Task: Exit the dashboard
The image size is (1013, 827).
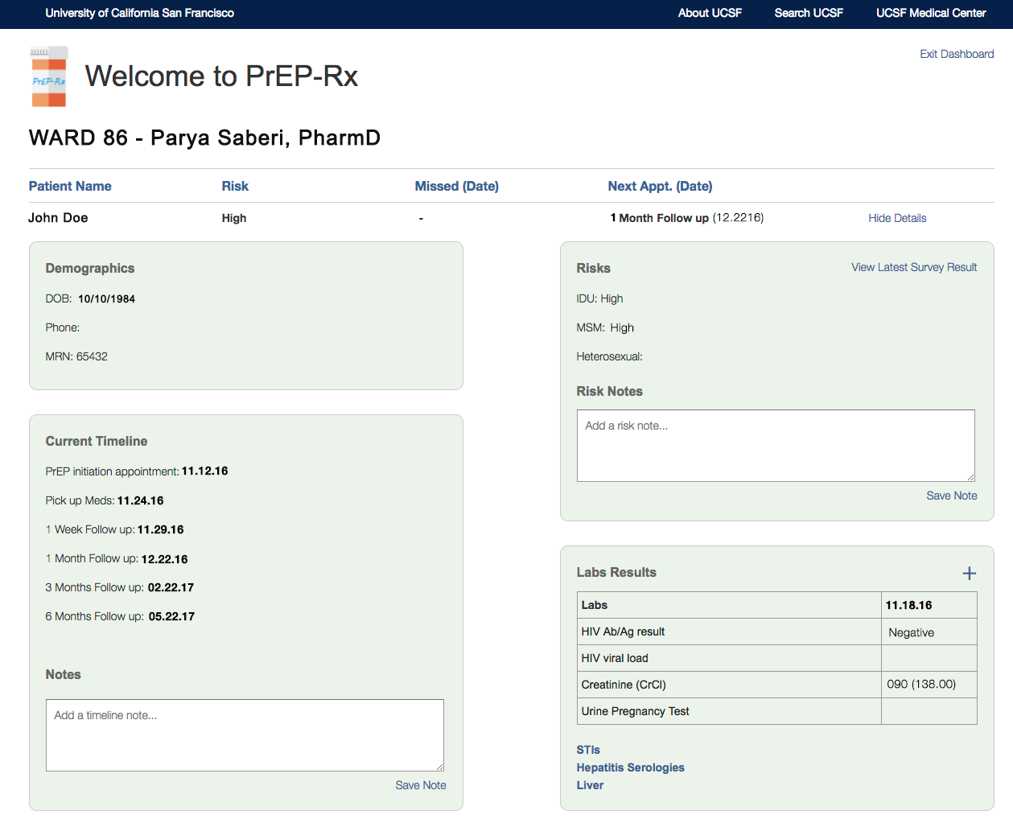Action: coord(957,54)
